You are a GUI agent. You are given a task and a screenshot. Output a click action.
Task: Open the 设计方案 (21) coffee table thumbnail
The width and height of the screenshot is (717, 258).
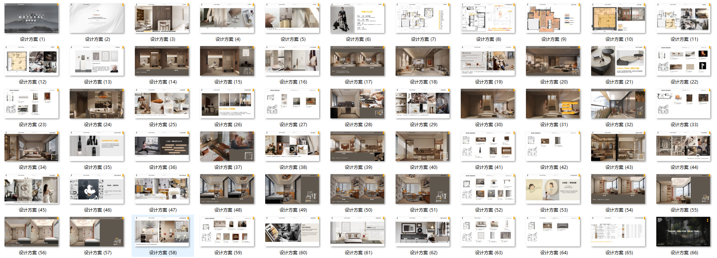[618, 61]
